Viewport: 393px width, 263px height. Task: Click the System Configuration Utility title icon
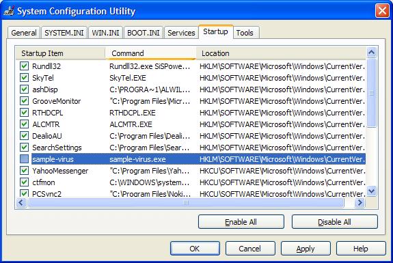pos(9,11)
